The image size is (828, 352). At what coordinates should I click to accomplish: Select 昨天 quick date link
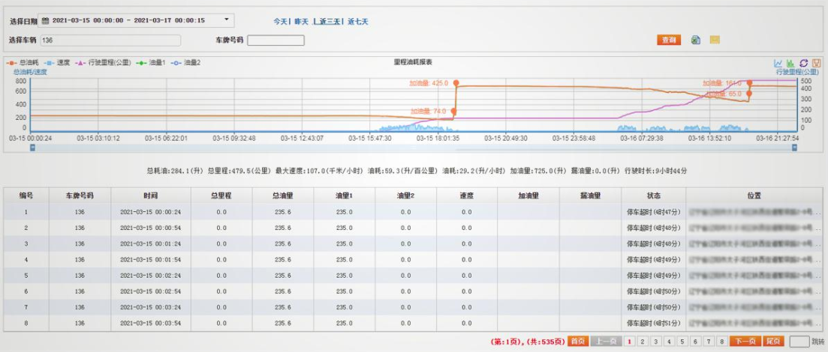(x=301, y=22)
